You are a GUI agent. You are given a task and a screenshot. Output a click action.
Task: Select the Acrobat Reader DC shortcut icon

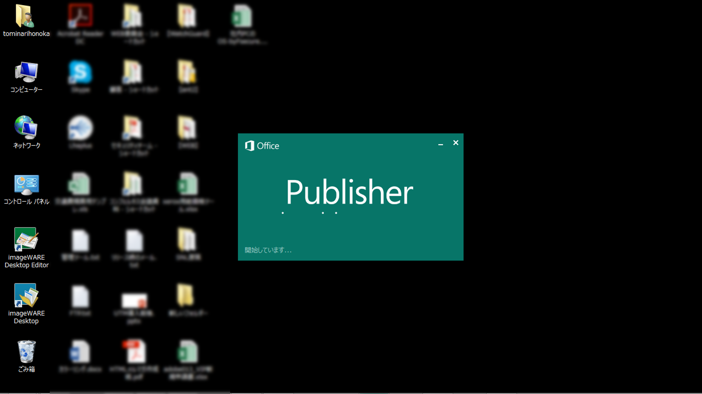[x=80, y=16]
